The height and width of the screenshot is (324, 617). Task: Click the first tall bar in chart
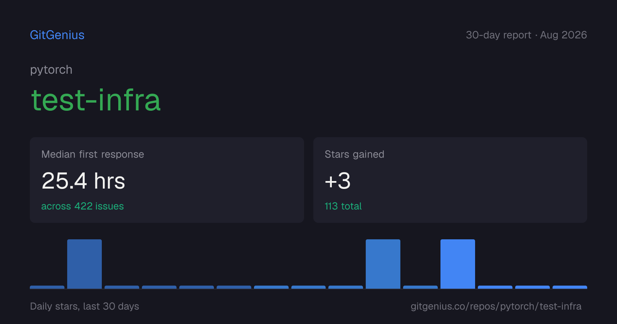(x=84, y=264)
